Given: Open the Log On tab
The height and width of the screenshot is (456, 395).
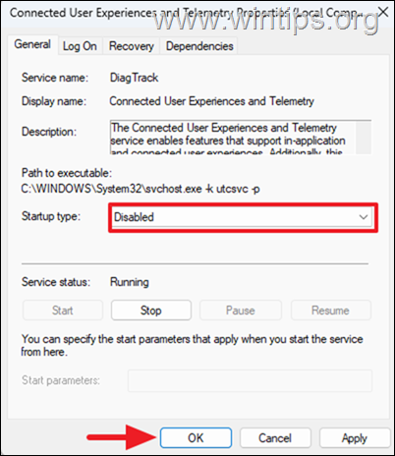Looking at the screenshot, I should tap(80, 46).
